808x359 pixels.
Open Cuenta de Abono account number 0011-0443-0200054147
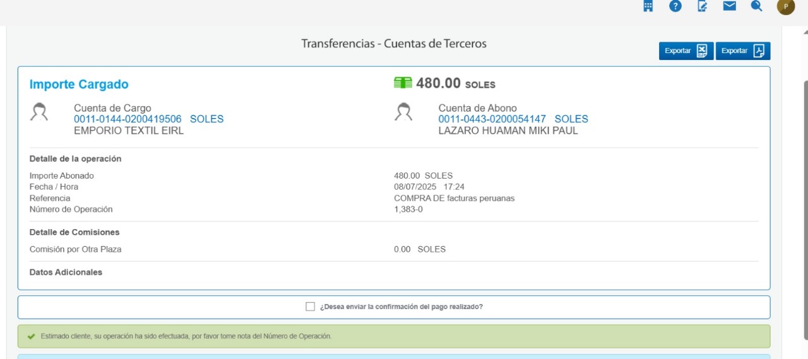tap(492, 119)
